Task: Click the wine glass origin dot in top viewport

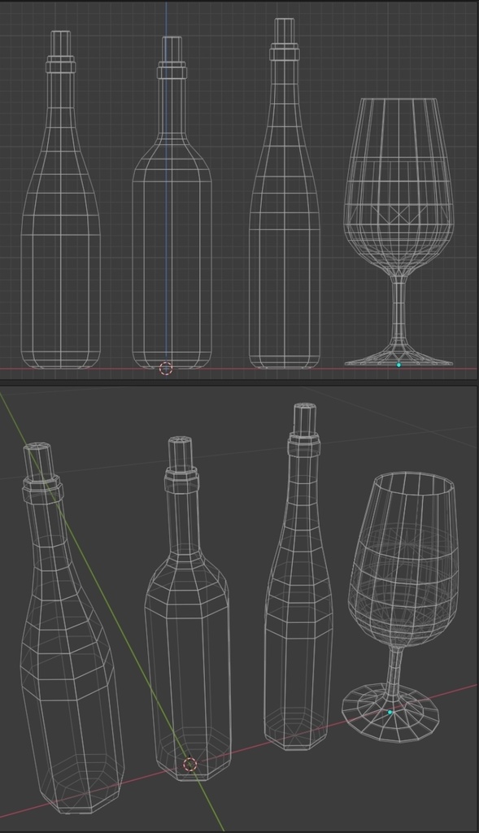Action: tap(398, 365)
